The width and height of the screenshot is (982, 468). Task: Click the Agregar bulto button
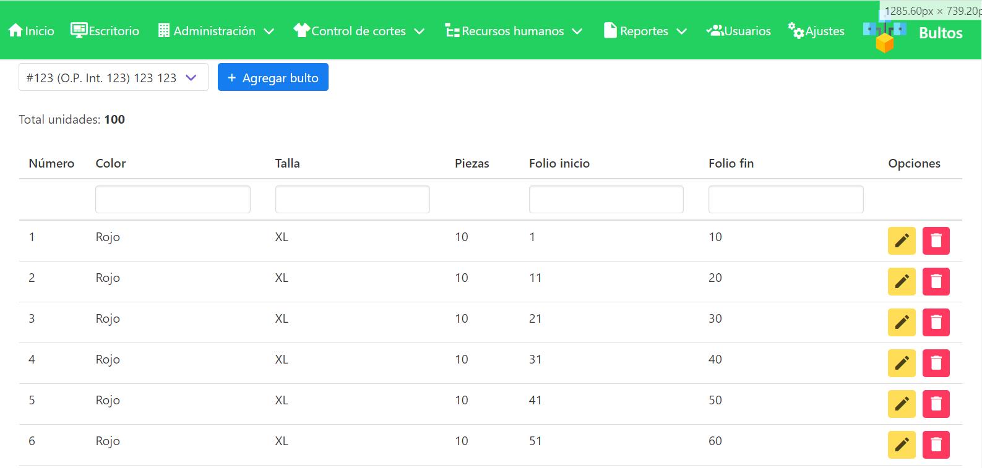click(x=273, y=78)
